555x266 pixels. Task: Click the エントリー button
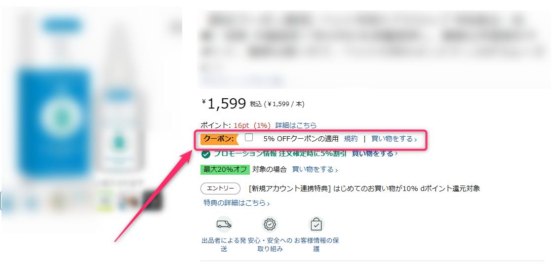(x=221, y=189)
